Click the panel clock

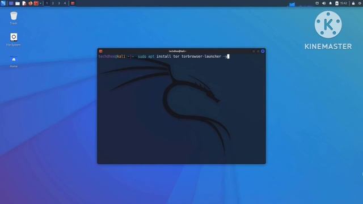click(344, 3)
